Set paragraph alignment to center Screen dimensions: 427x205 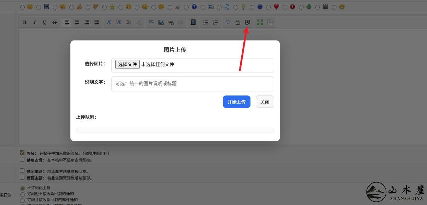[x=76, y=22]
